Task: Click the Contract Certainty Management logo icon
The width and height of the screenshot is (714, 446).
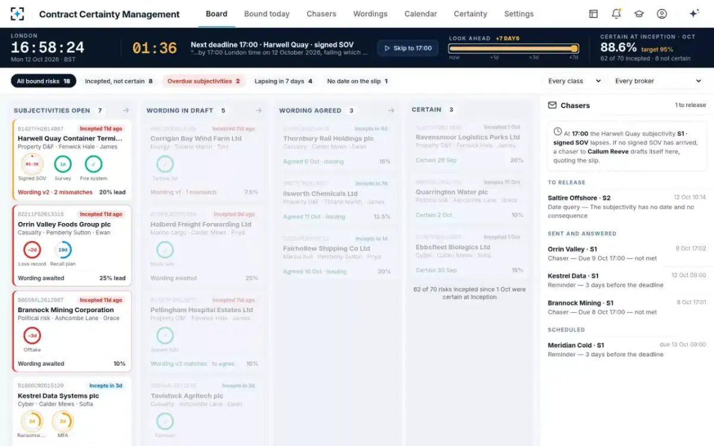Action: (18, 14)
